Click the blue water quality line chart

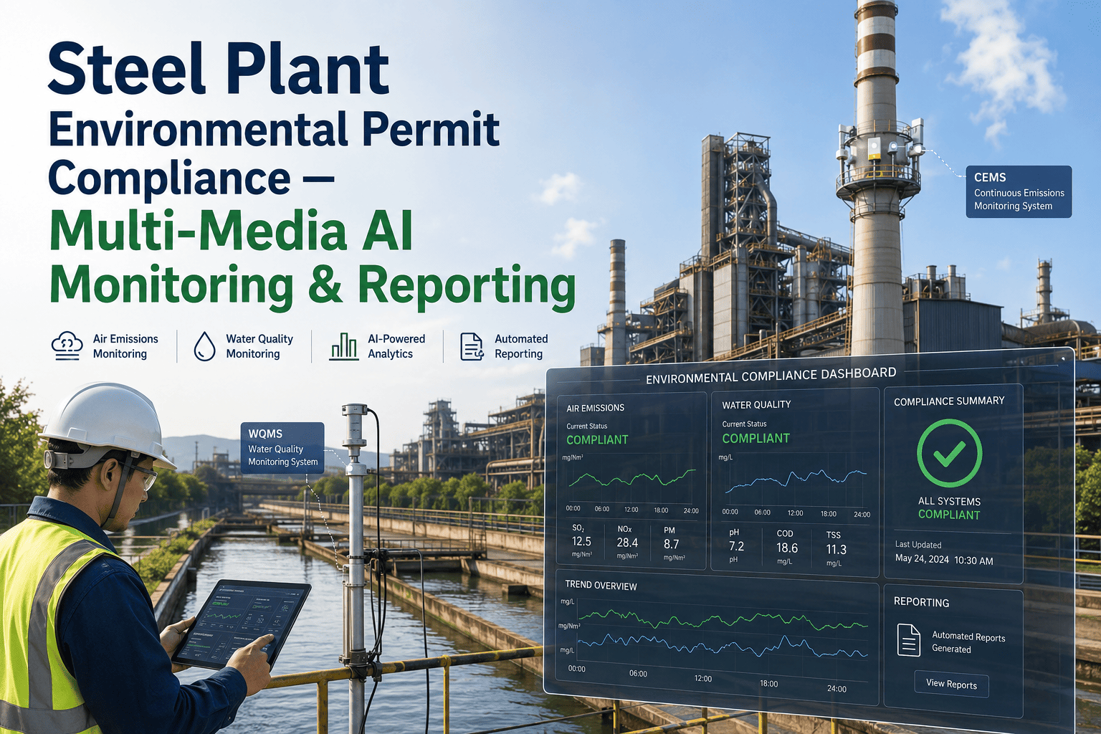pyautogui.click(x=796, y=481)
